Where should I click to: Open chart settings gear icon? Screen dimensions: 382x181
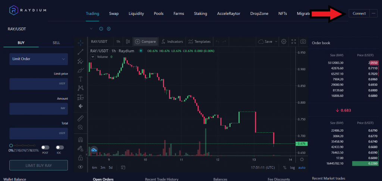click(284, 42)
